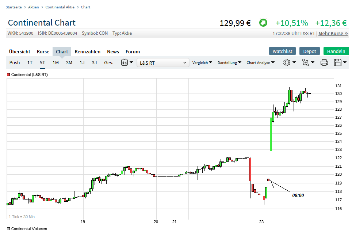Select the 3M time range
Screen dimensions: 352x232
69,62
